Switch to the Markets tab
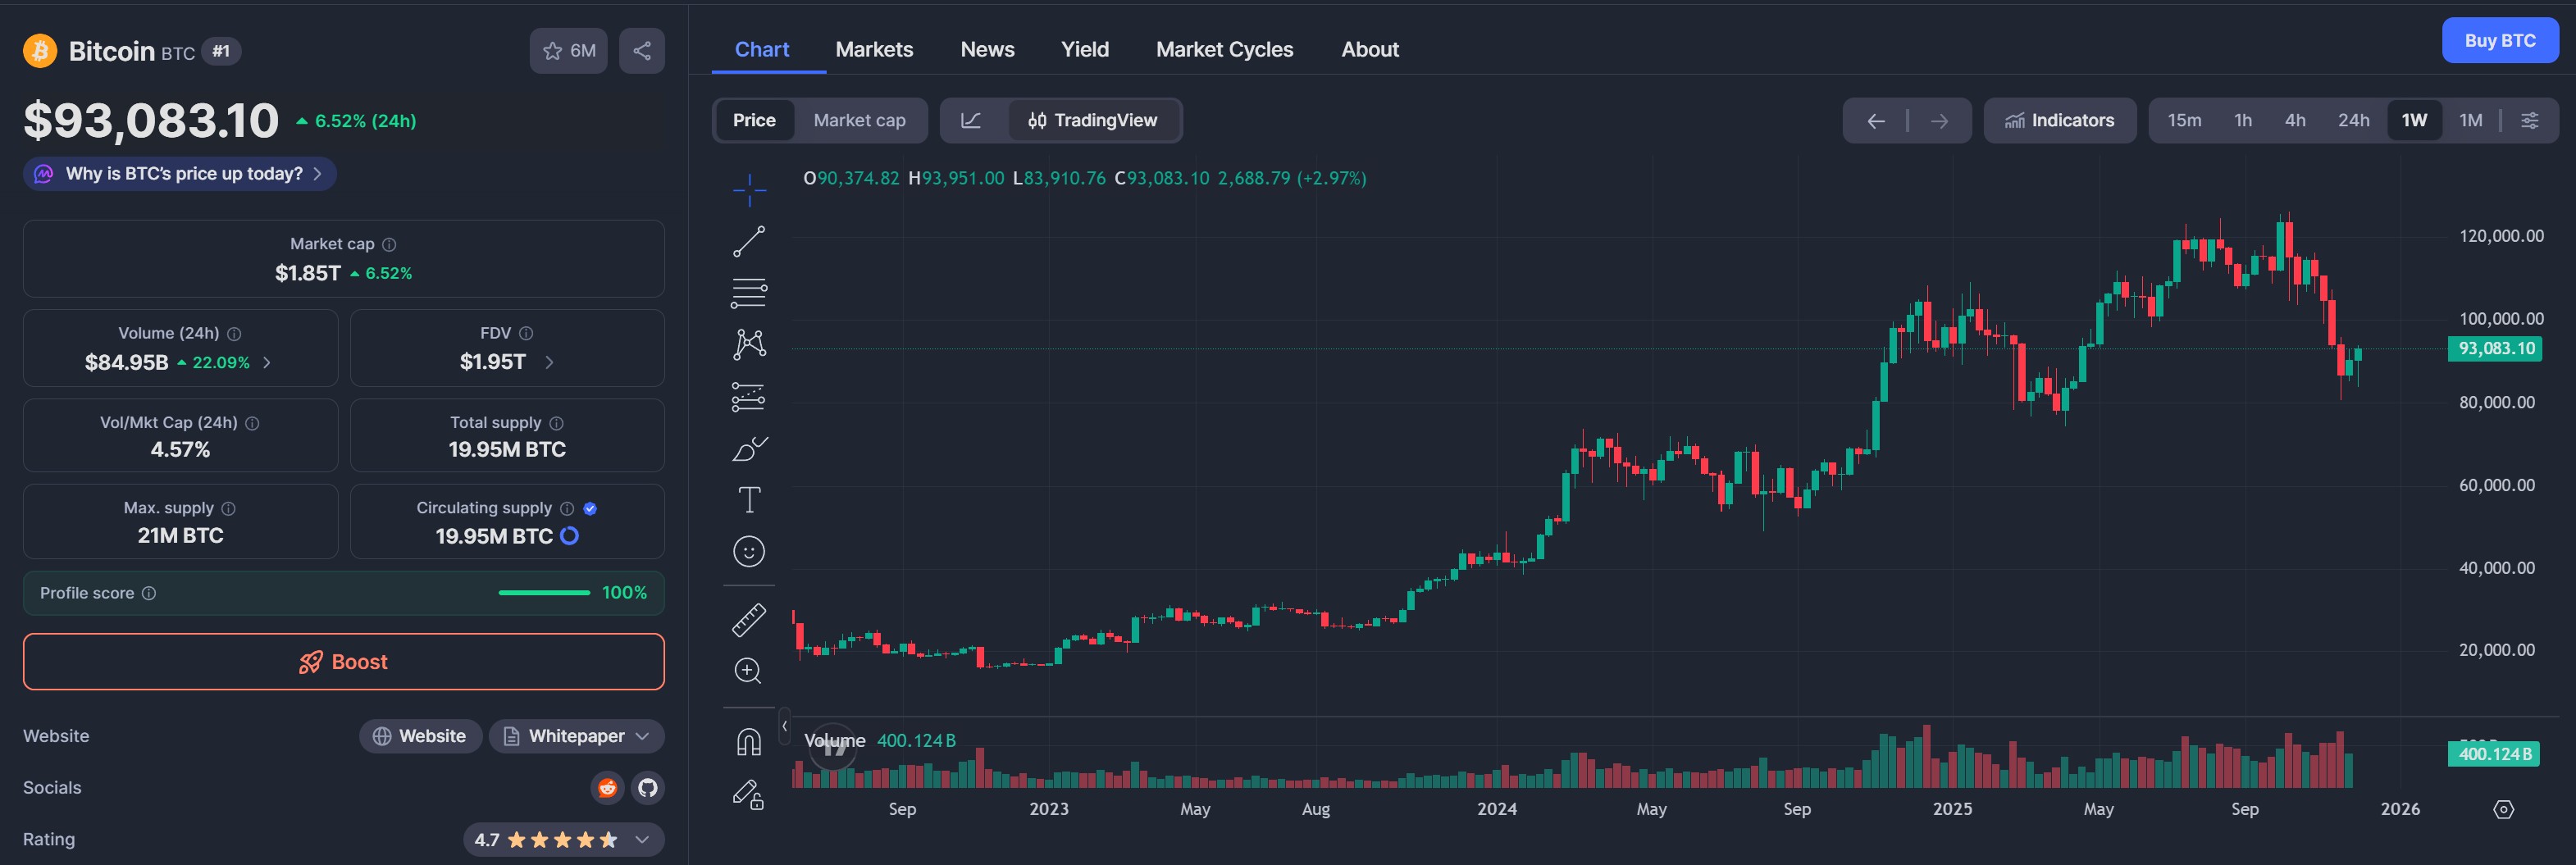The image size is (2576, 865). point(874,49)
